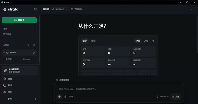This screenshot has width=198, height=104.
Task: Select the 30d time range
Action: [146, 41]
